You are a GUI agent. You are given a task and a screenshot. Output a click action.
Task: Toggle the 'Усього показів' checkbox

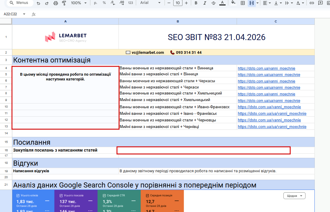tap(61, 196)
